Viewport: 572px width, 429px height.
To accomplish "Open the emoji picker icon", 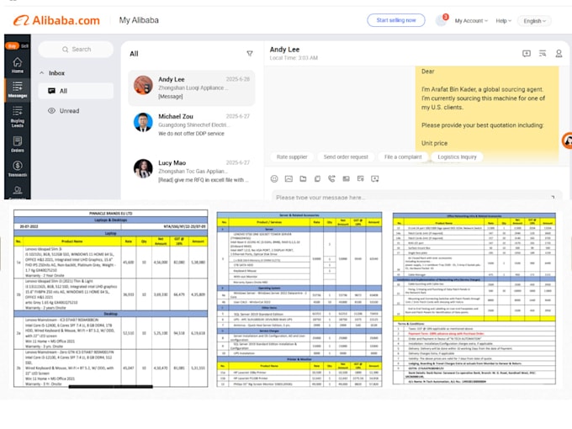I will 274,178.
